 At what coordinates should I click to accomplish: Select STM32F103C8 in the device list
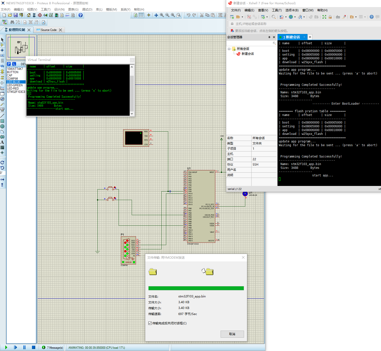click(16, 92)
